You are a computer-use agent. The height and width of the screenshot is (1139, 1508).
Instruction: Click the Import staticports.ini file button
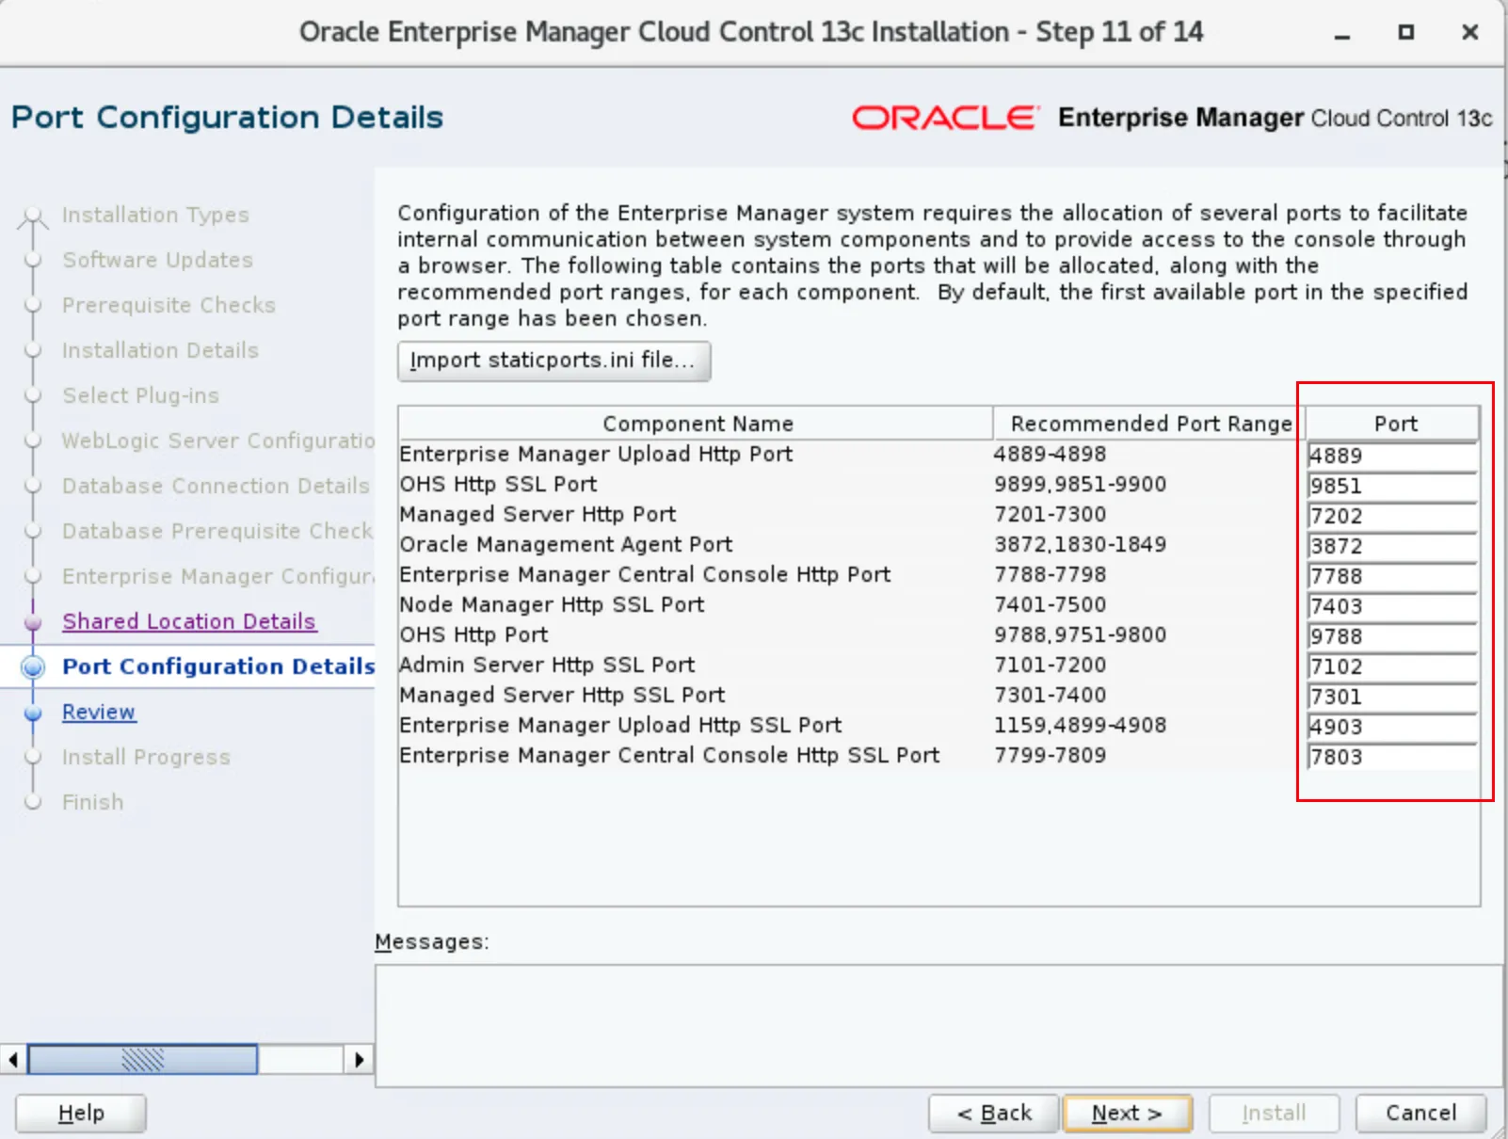click(x=553, y=361)
